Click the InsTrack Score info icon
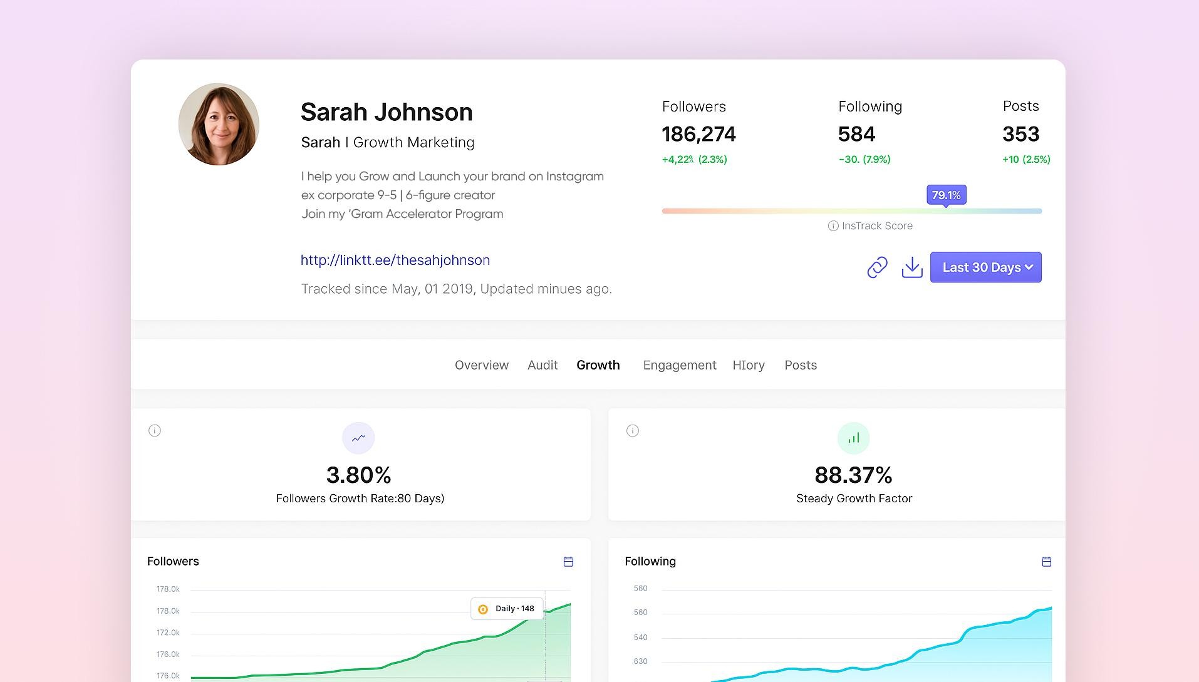The width and height of the screenshot is (1199, 682). [833, 226]
